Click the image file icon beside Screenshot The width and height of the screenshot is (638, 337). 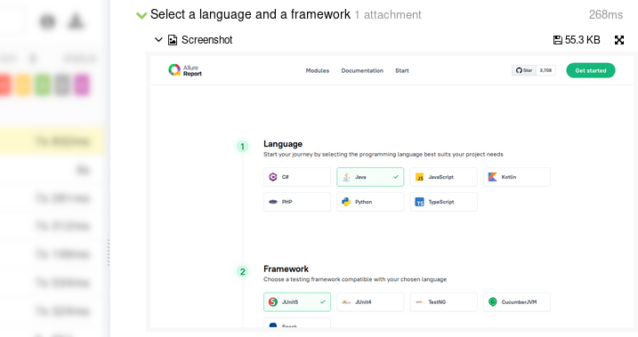point(173,40)
